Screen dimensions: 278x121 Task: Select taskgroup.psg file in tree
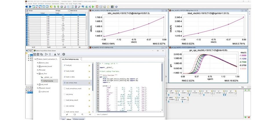coord(48,81)
